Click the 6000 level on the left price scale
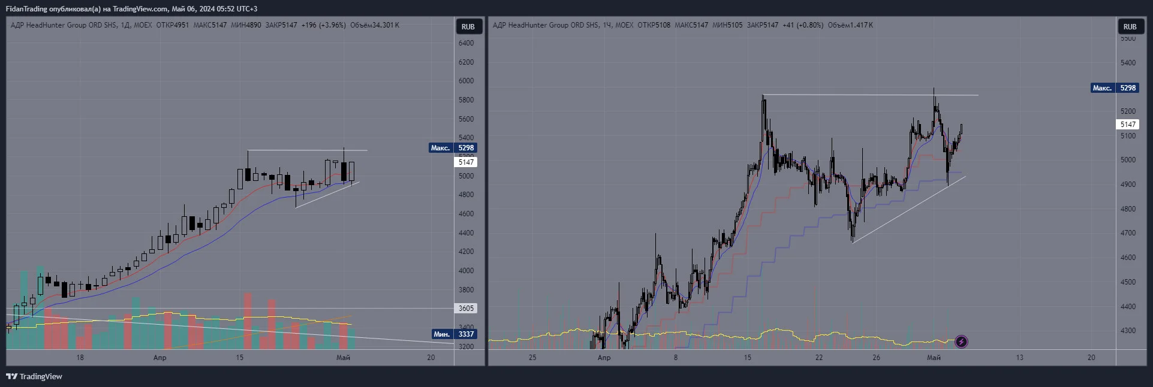1153x387 pixels. [466, 81]
